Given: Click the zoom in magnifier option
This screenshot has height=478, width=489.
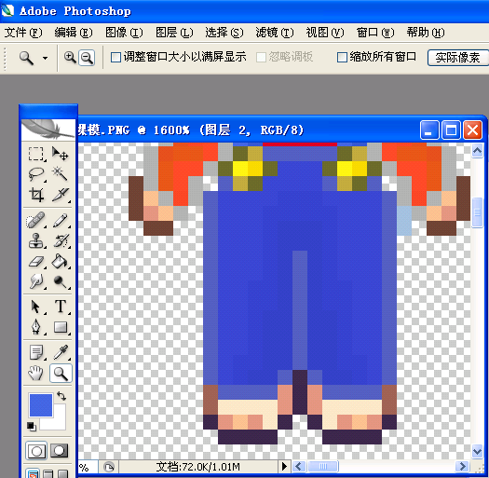Looking at the screenshot, I should tap(70, 58).
